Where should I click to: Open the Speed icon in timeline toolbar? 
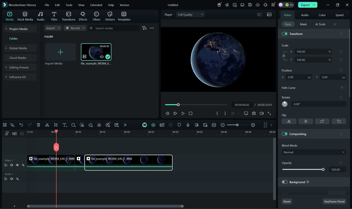coord(90,125)
